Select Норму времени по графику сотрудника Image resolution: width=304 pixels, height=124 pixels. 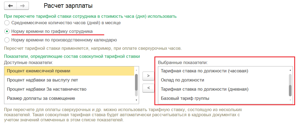coord(7,31)
